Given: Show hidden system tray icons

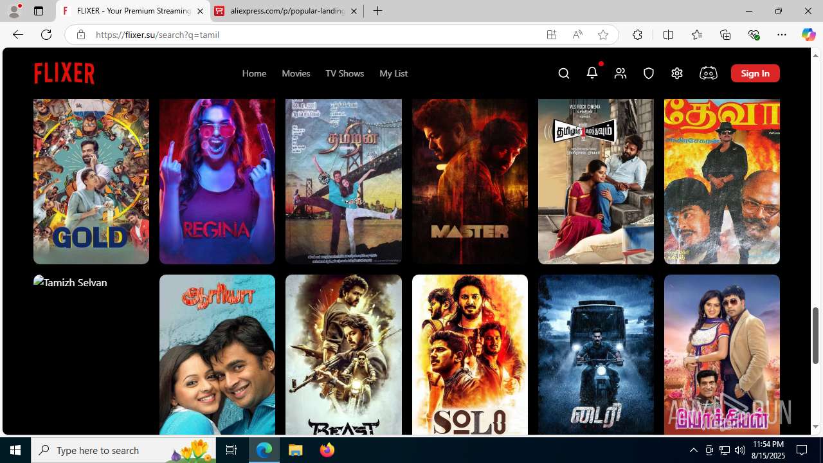Looking at the screenshot, I should click(x=693, y=450).
